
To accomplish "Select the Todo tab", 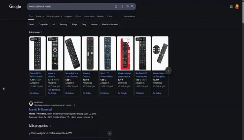I will pyautogui.click(x=31, y=16).
